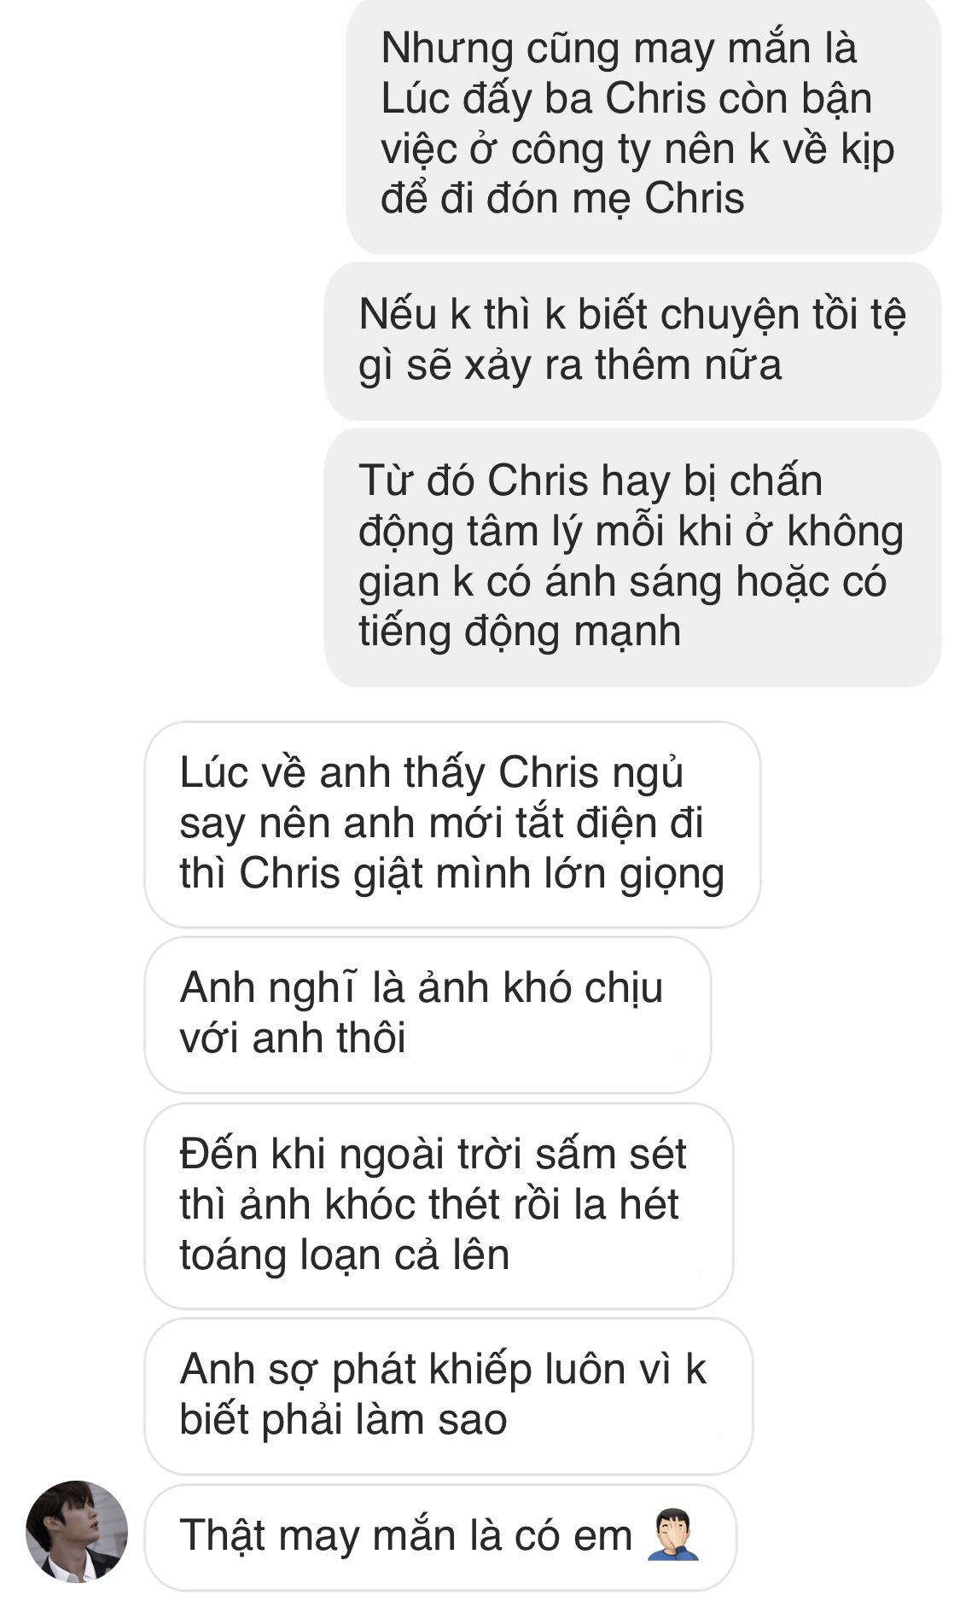Tap the facepalm emoji in last message
The height and width of the screenshot is (1601, 960).
coord(674,1534)
